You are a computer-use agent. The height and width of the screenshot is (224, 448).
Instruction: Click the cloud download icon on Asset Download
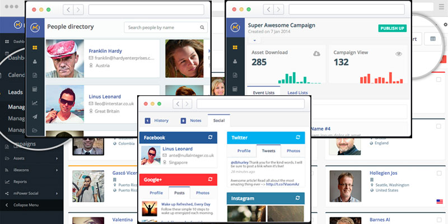(x=316, y=54)
